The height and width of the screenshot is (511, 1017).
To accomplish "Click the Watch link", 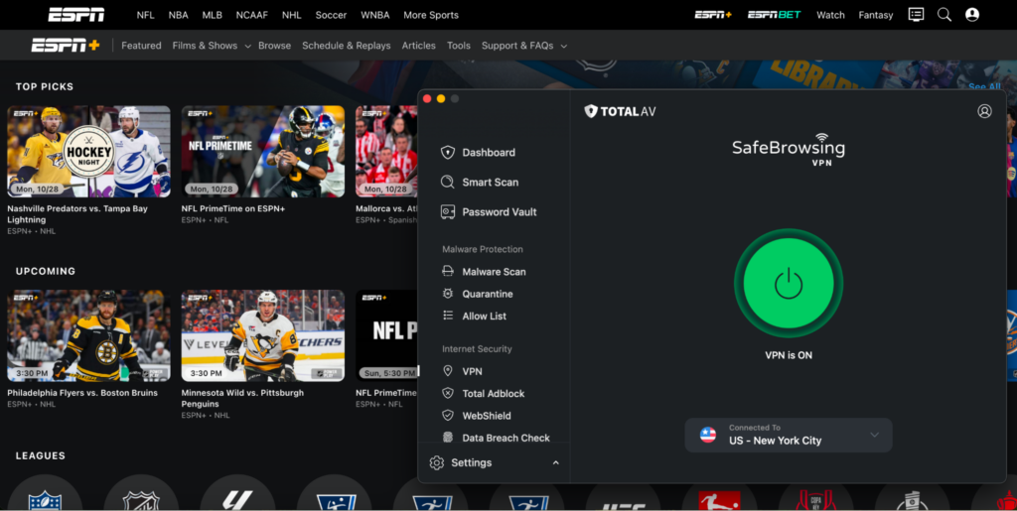I will 830,15.
